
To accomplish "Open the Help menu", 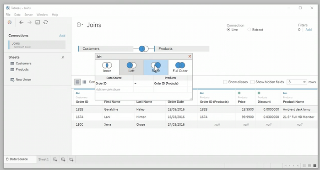I will click(x=55, y=15).
